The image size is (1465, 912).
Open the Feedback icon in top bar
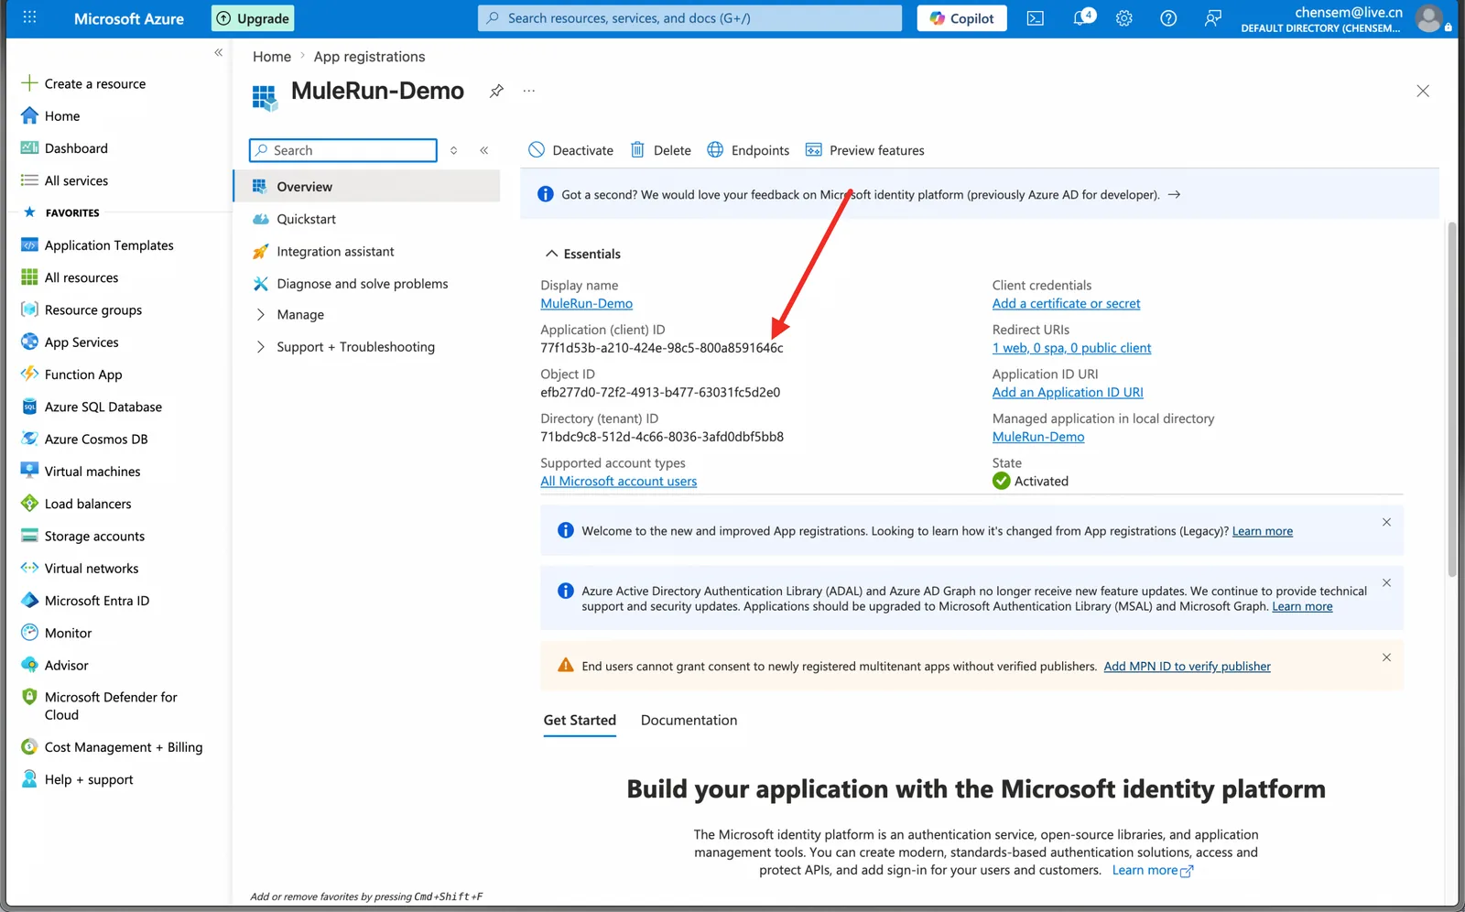tap(1212, 18)
